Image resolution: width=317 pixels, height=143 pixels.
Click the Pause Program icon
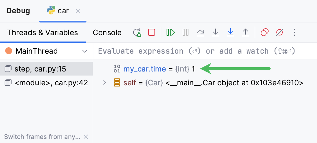pyautogui.click(x=186, y=32)
